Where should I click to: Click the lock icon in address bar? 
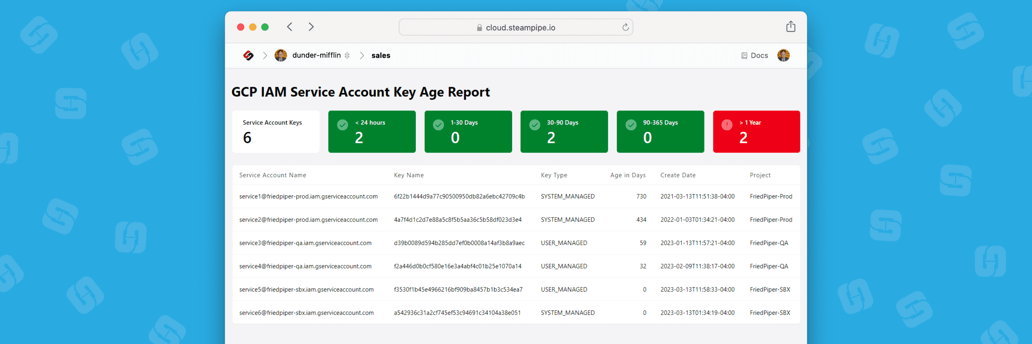click(479, 28)
